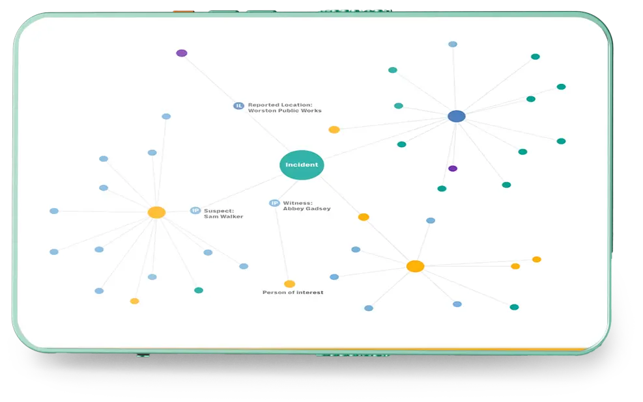Click the 'Worston Public Works' label text

coord(285,111)
